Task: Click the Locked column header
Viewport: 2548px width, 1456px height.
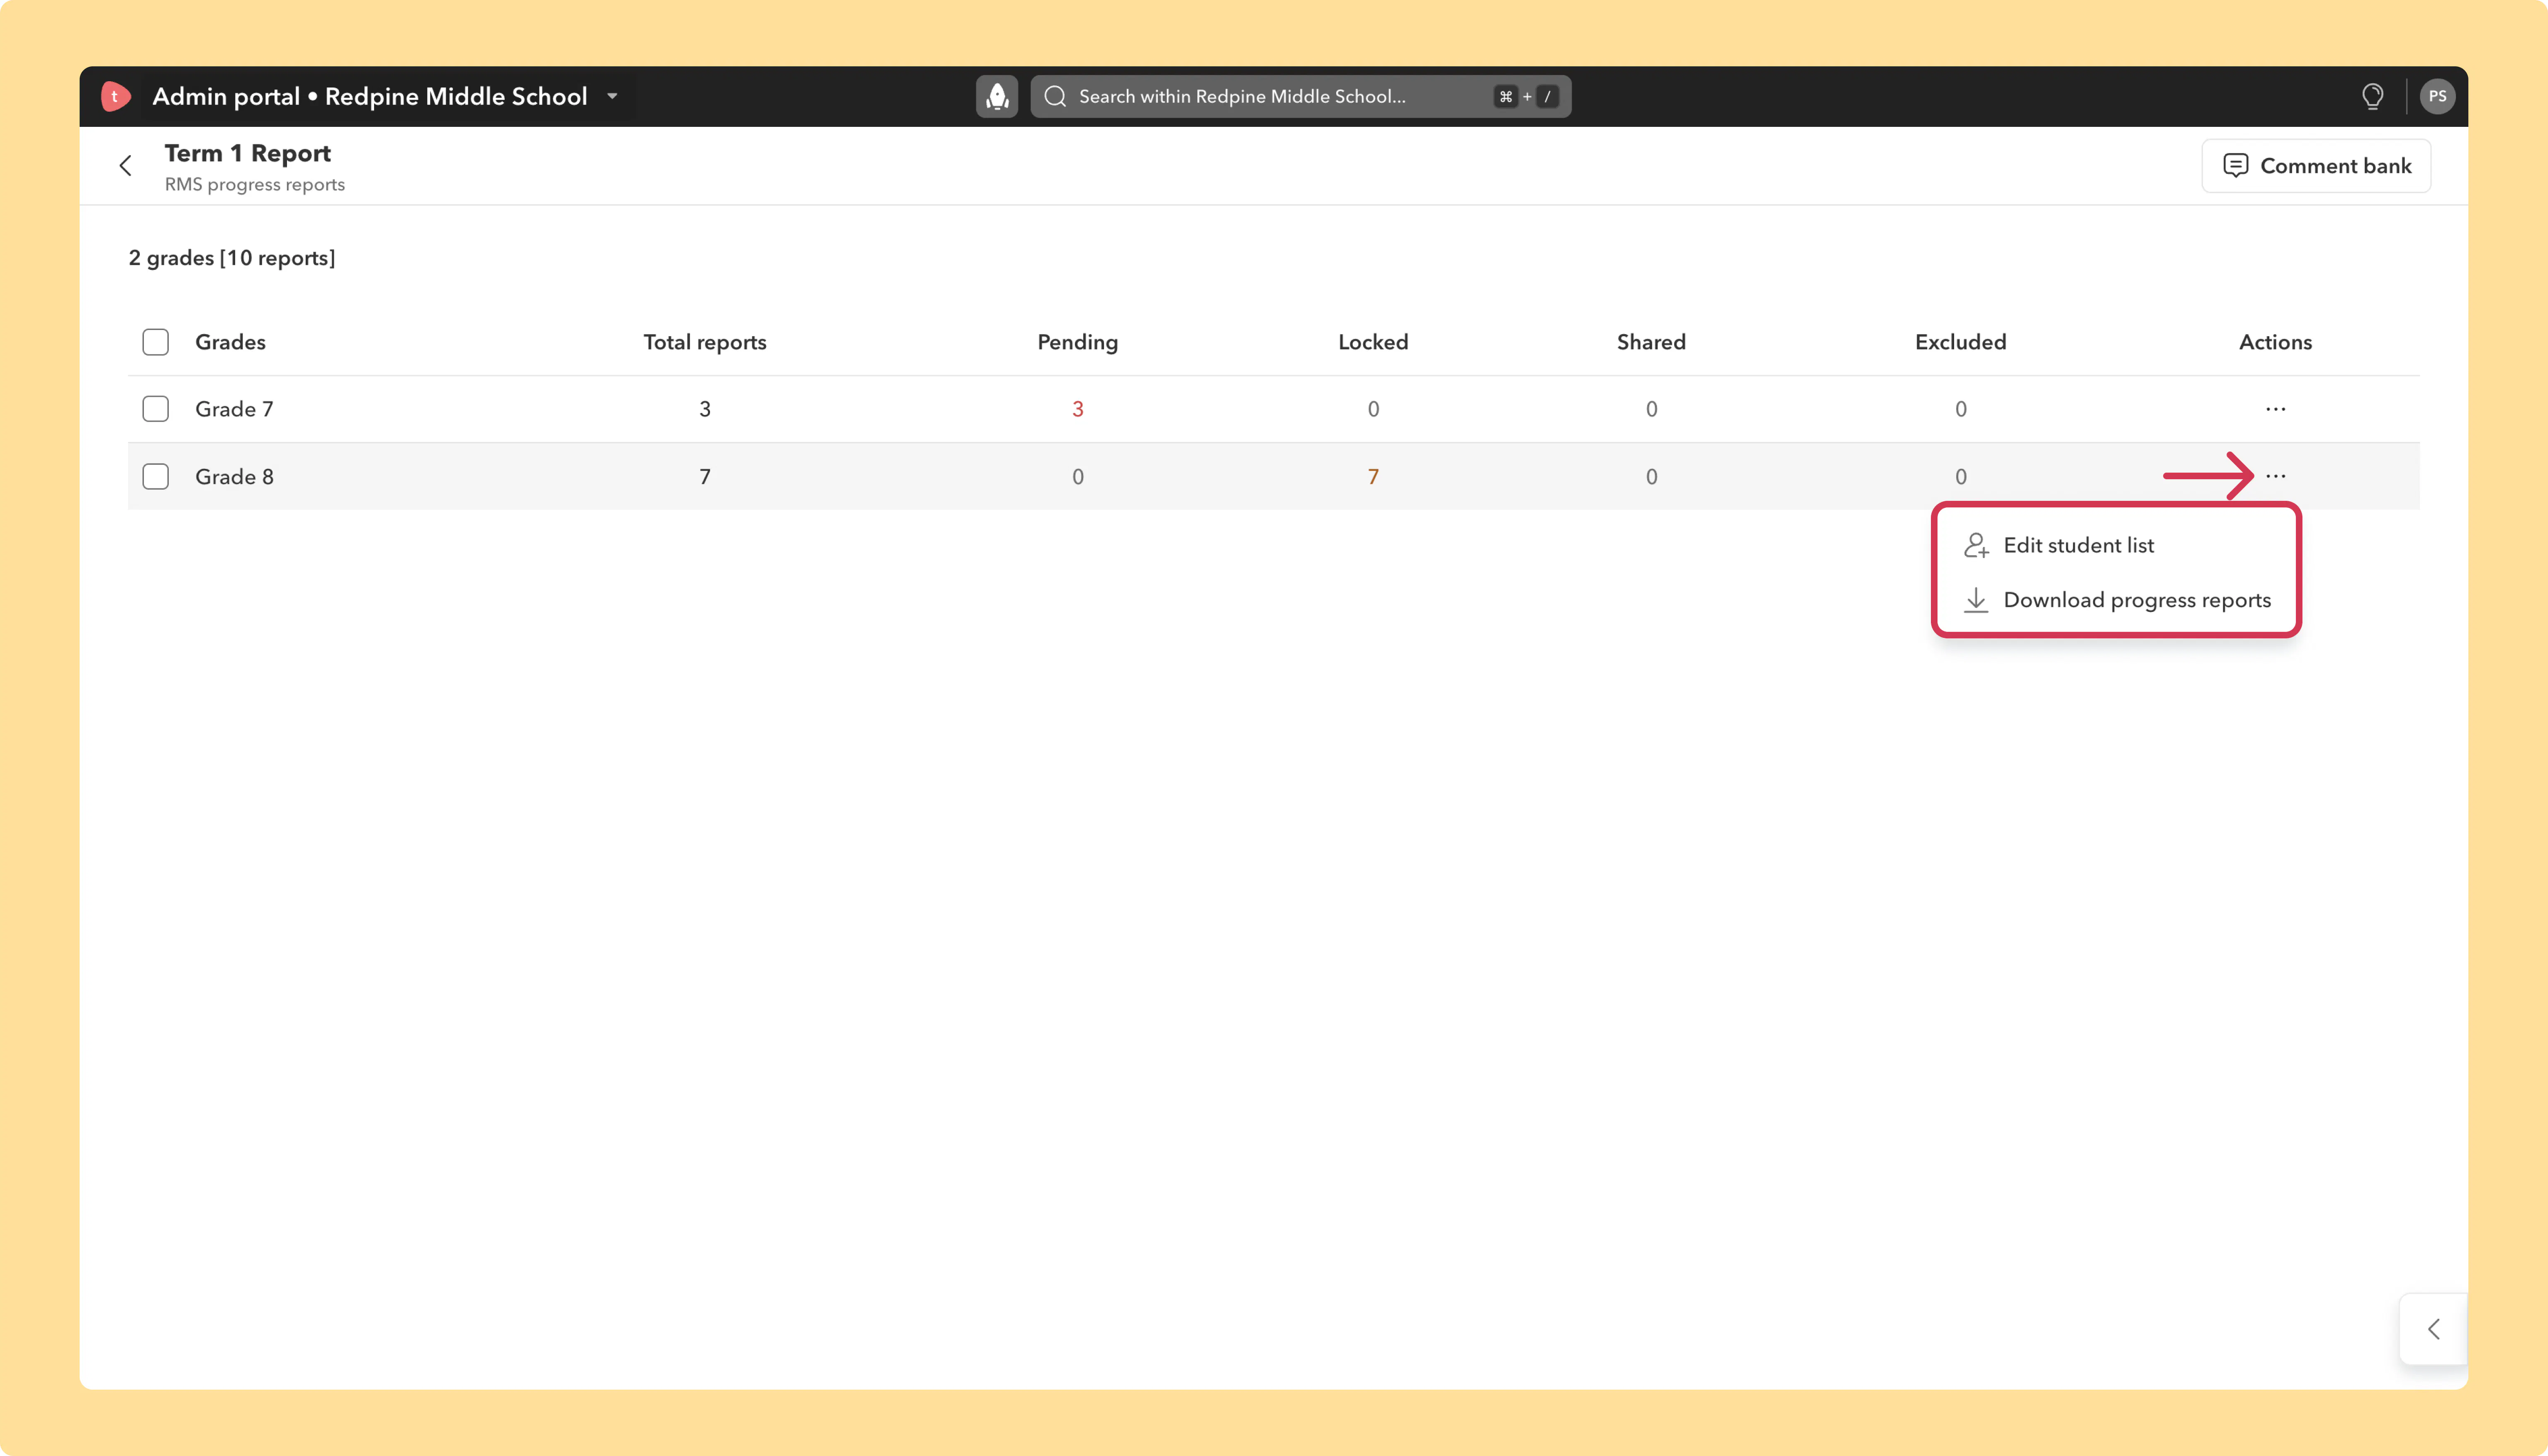Action: 1373,342
